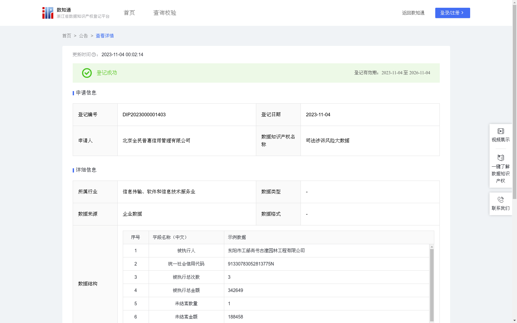This screenshot has height=323, width=517.
Task: Select applicant 北京全民普惠信用管理有限公司
Action: [156, 141]
